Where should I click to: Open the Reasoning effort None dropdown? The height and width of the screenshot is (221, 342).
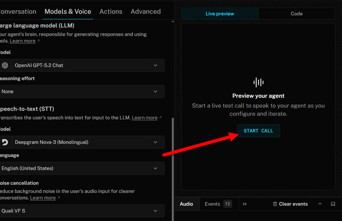pos(82,92)
